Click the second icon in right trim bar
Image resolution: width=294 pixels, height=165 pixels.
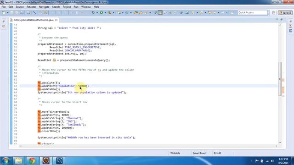tap(291, 26)
